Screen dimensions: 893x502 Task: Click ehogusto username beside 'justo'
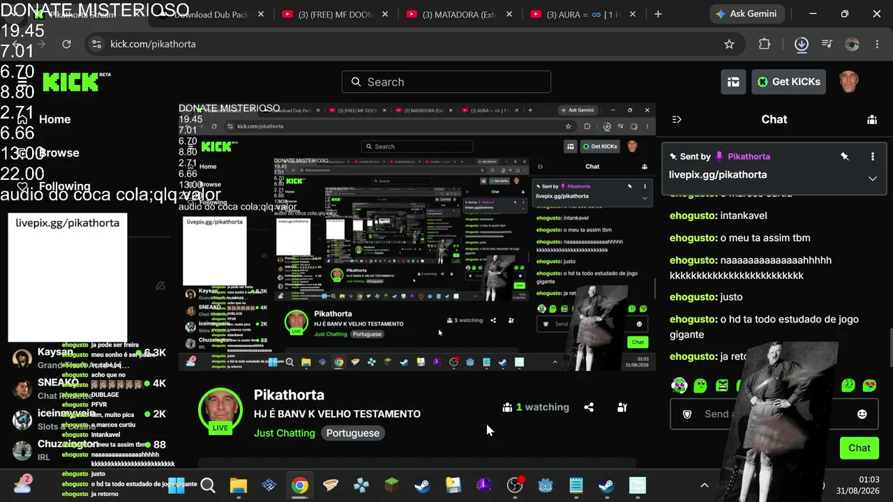693,297
